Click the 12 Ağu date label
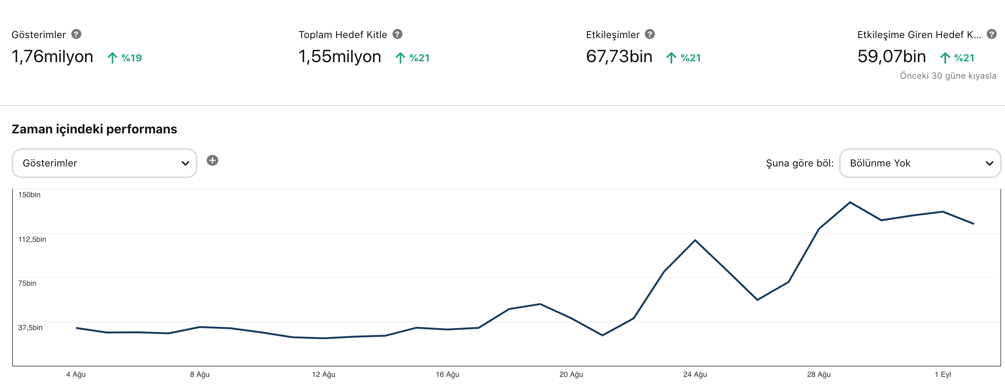 [324, 374]
